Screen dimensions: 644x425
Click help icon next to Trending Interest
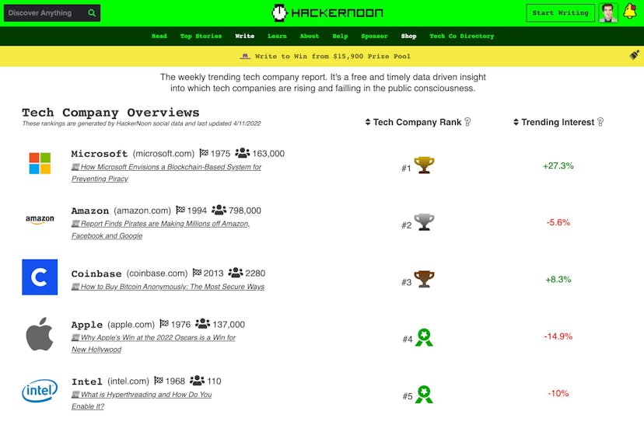tap(600, 122)
